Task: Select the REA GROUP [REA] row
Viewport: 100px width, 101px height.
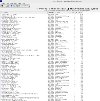Action: [42, 88]
